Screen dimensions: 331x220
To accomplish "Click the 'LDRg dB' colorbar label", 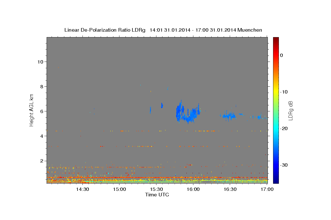I will 290,111.
